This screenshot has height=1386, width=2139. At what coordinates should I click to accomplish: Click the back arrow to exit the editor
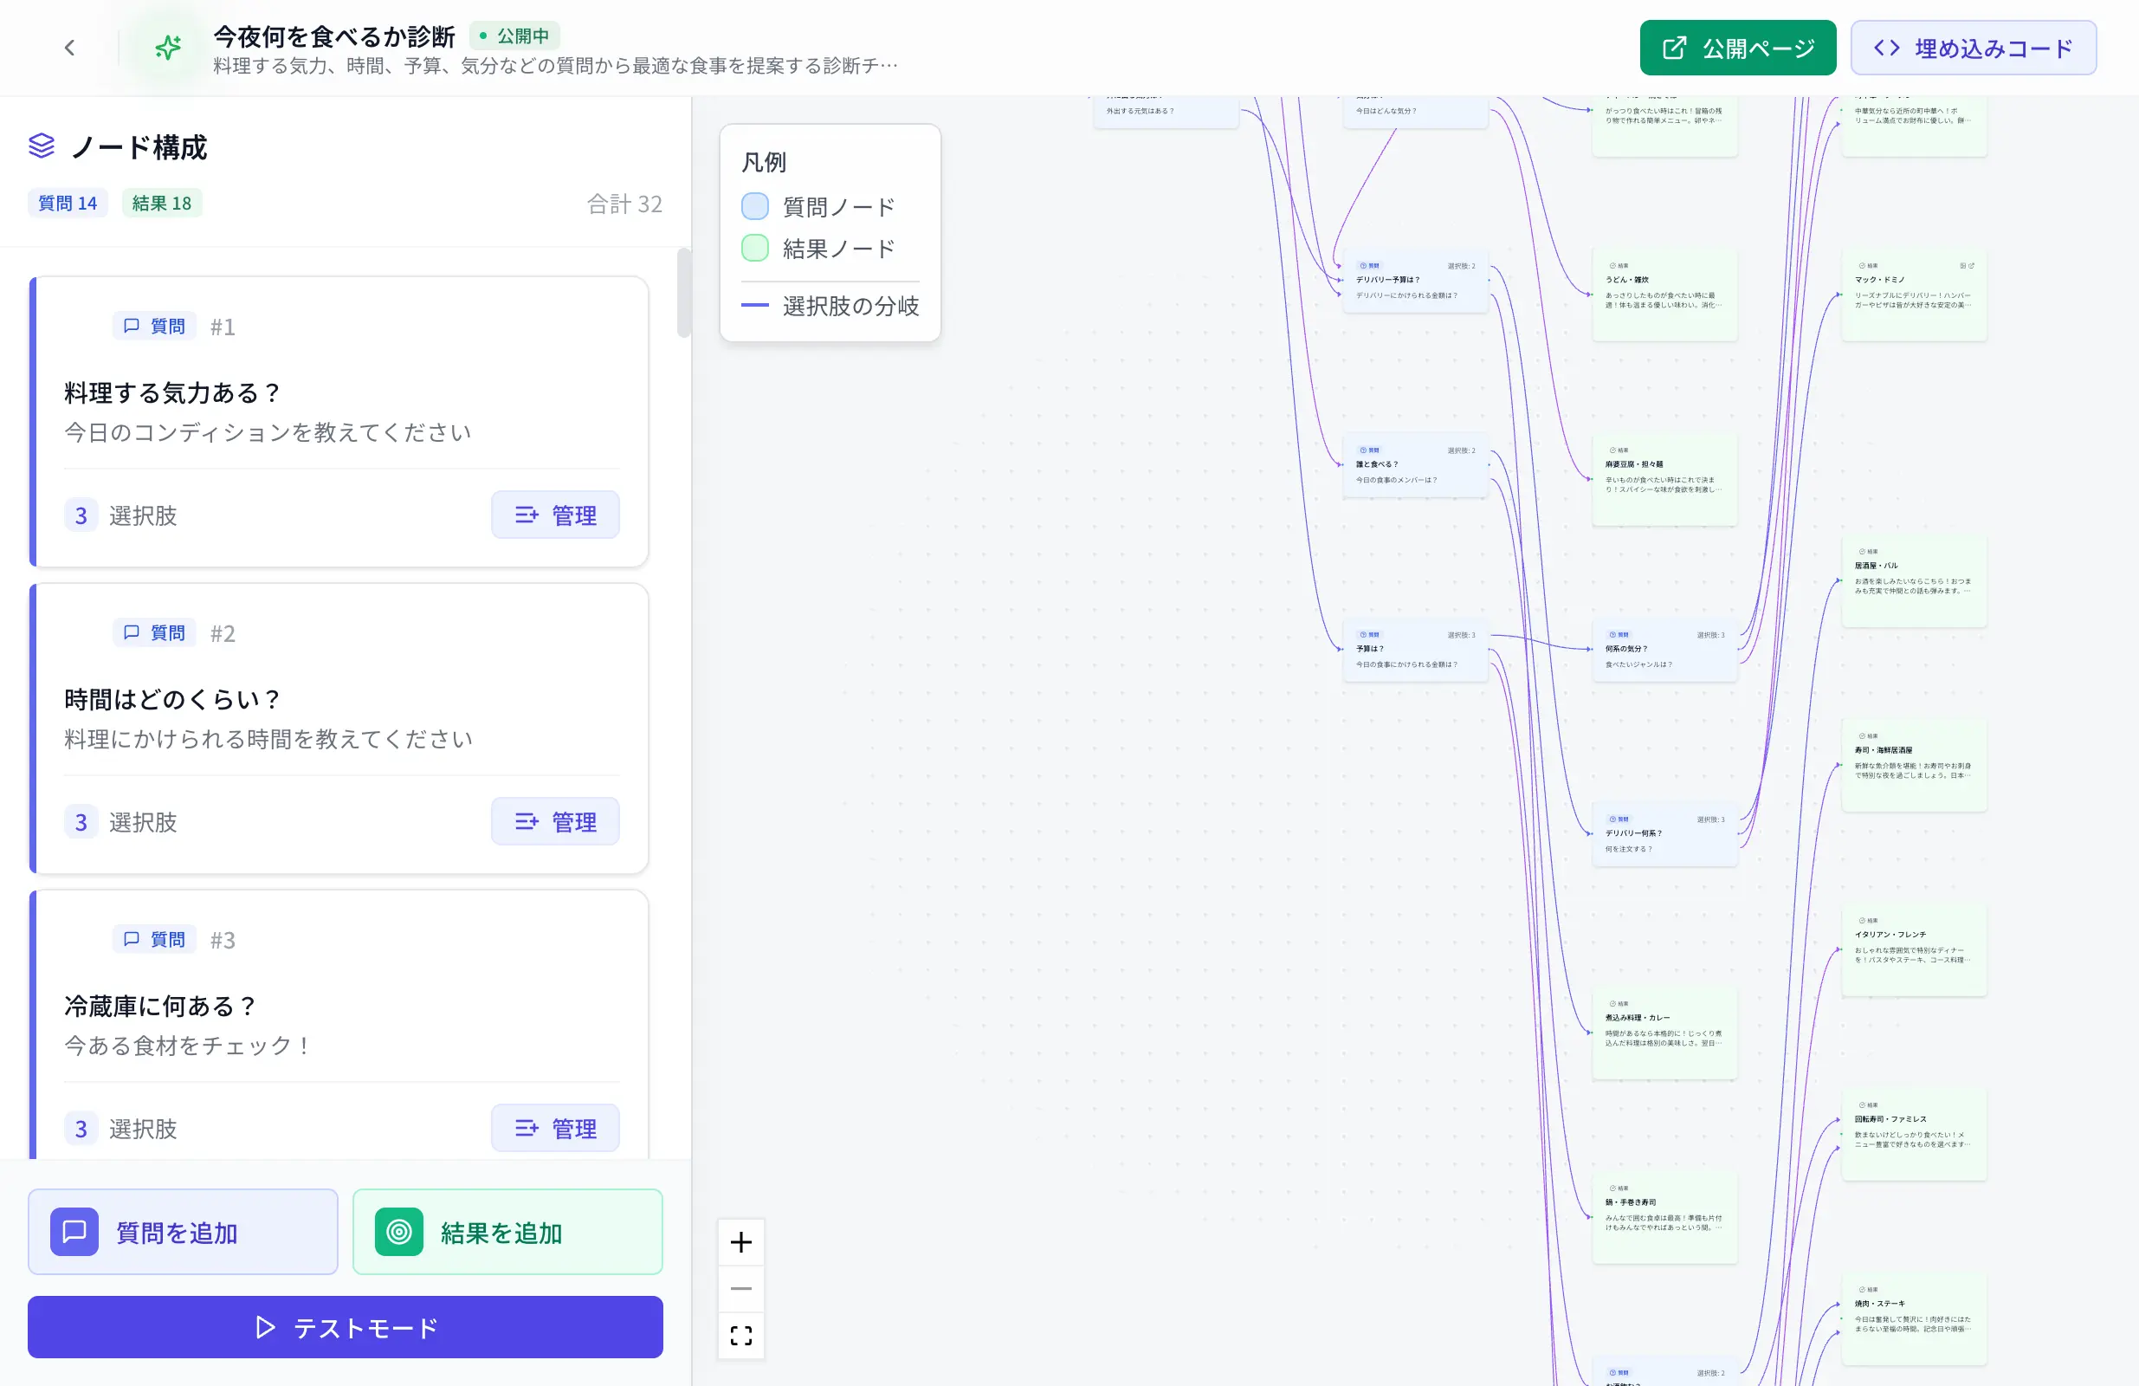click(x=69, y=48)
